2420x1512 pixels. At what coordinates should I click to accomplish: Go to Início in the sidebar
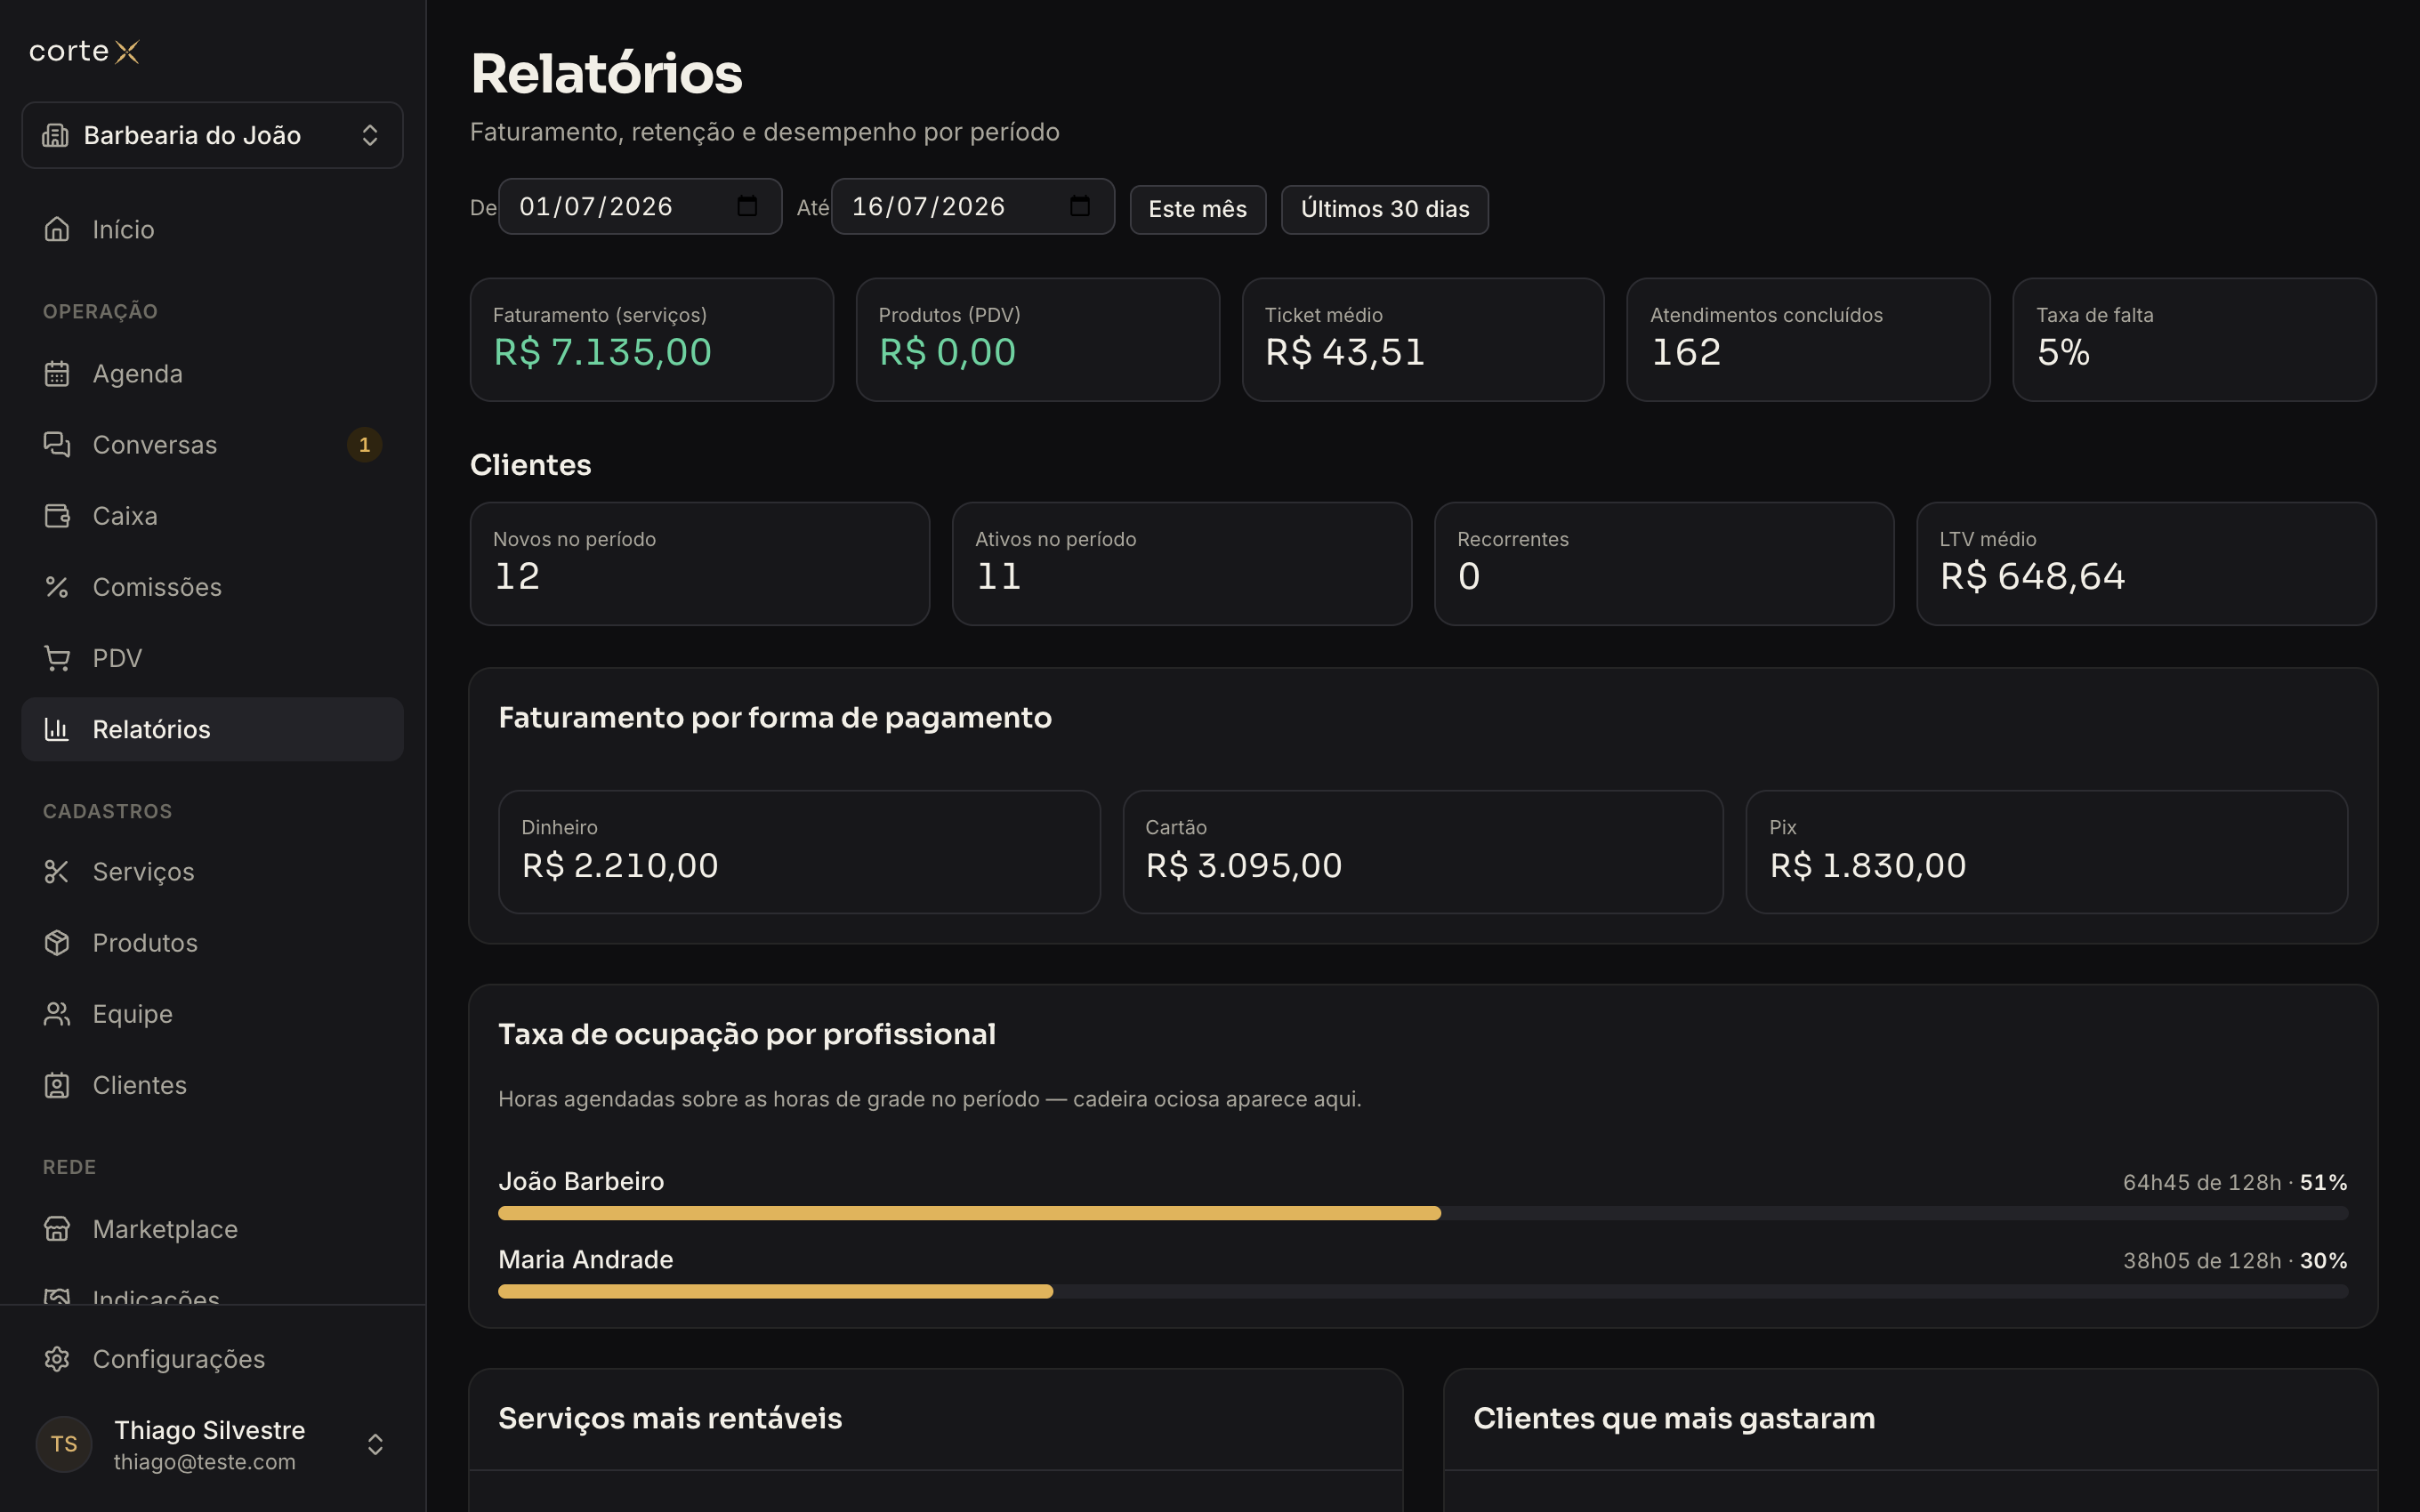[x=212, y=229]
